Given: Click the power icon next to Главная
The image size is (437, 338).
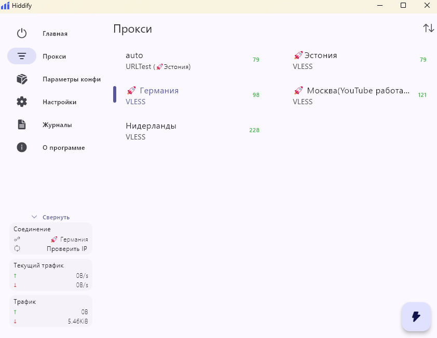Looking at the screenshot, I should click(x=22, y=33).
